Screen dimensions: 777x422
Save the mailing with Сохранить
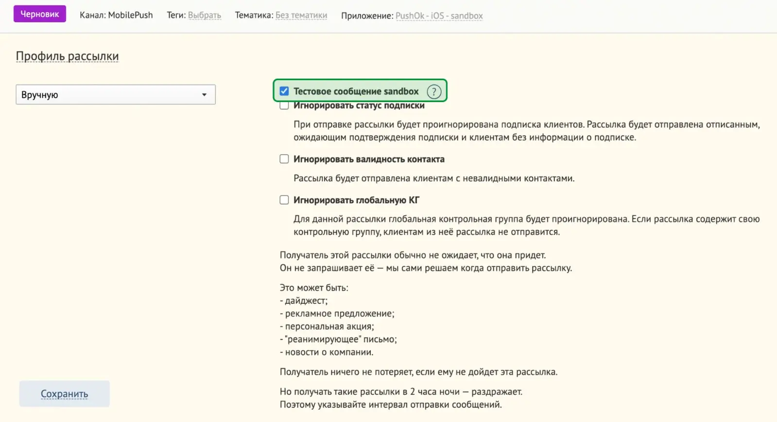point(64,394)
